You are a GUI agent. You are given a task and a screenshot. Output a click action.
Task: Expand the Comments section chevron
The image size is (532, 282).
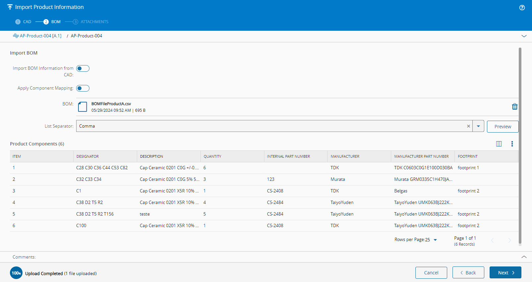tap(524, 257)
